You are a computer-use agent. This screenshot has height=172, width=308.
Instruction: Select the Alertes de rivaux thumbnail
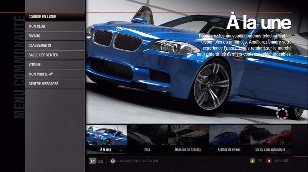click(x=230, y=139)
